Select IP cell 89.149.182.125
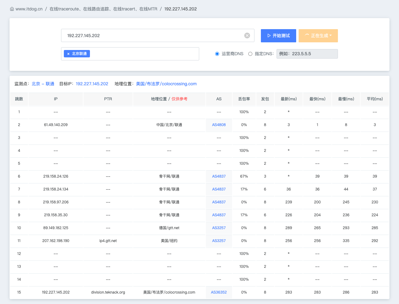This screenshot has height=304, width=399. pyautogui.click(x=56, y=228)
